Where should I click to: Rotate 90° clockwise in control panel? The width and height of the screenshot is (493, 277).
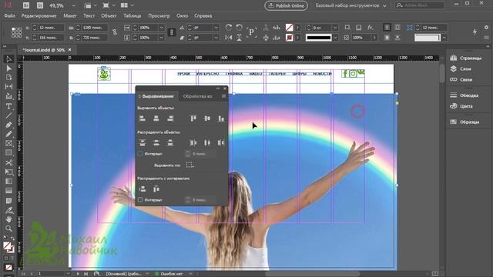point(229,28)
